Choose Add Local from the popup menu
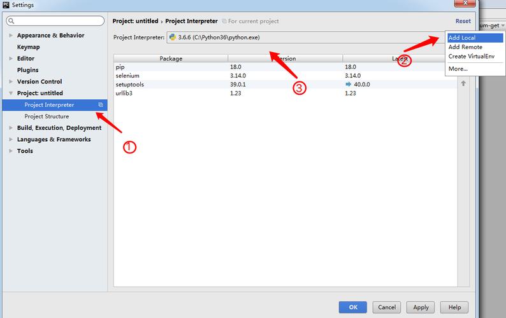506x318 pixels. click(461, 38)
